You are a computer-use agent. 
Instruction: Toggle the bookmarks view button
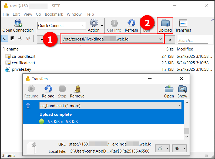click(x=12, y=39)
